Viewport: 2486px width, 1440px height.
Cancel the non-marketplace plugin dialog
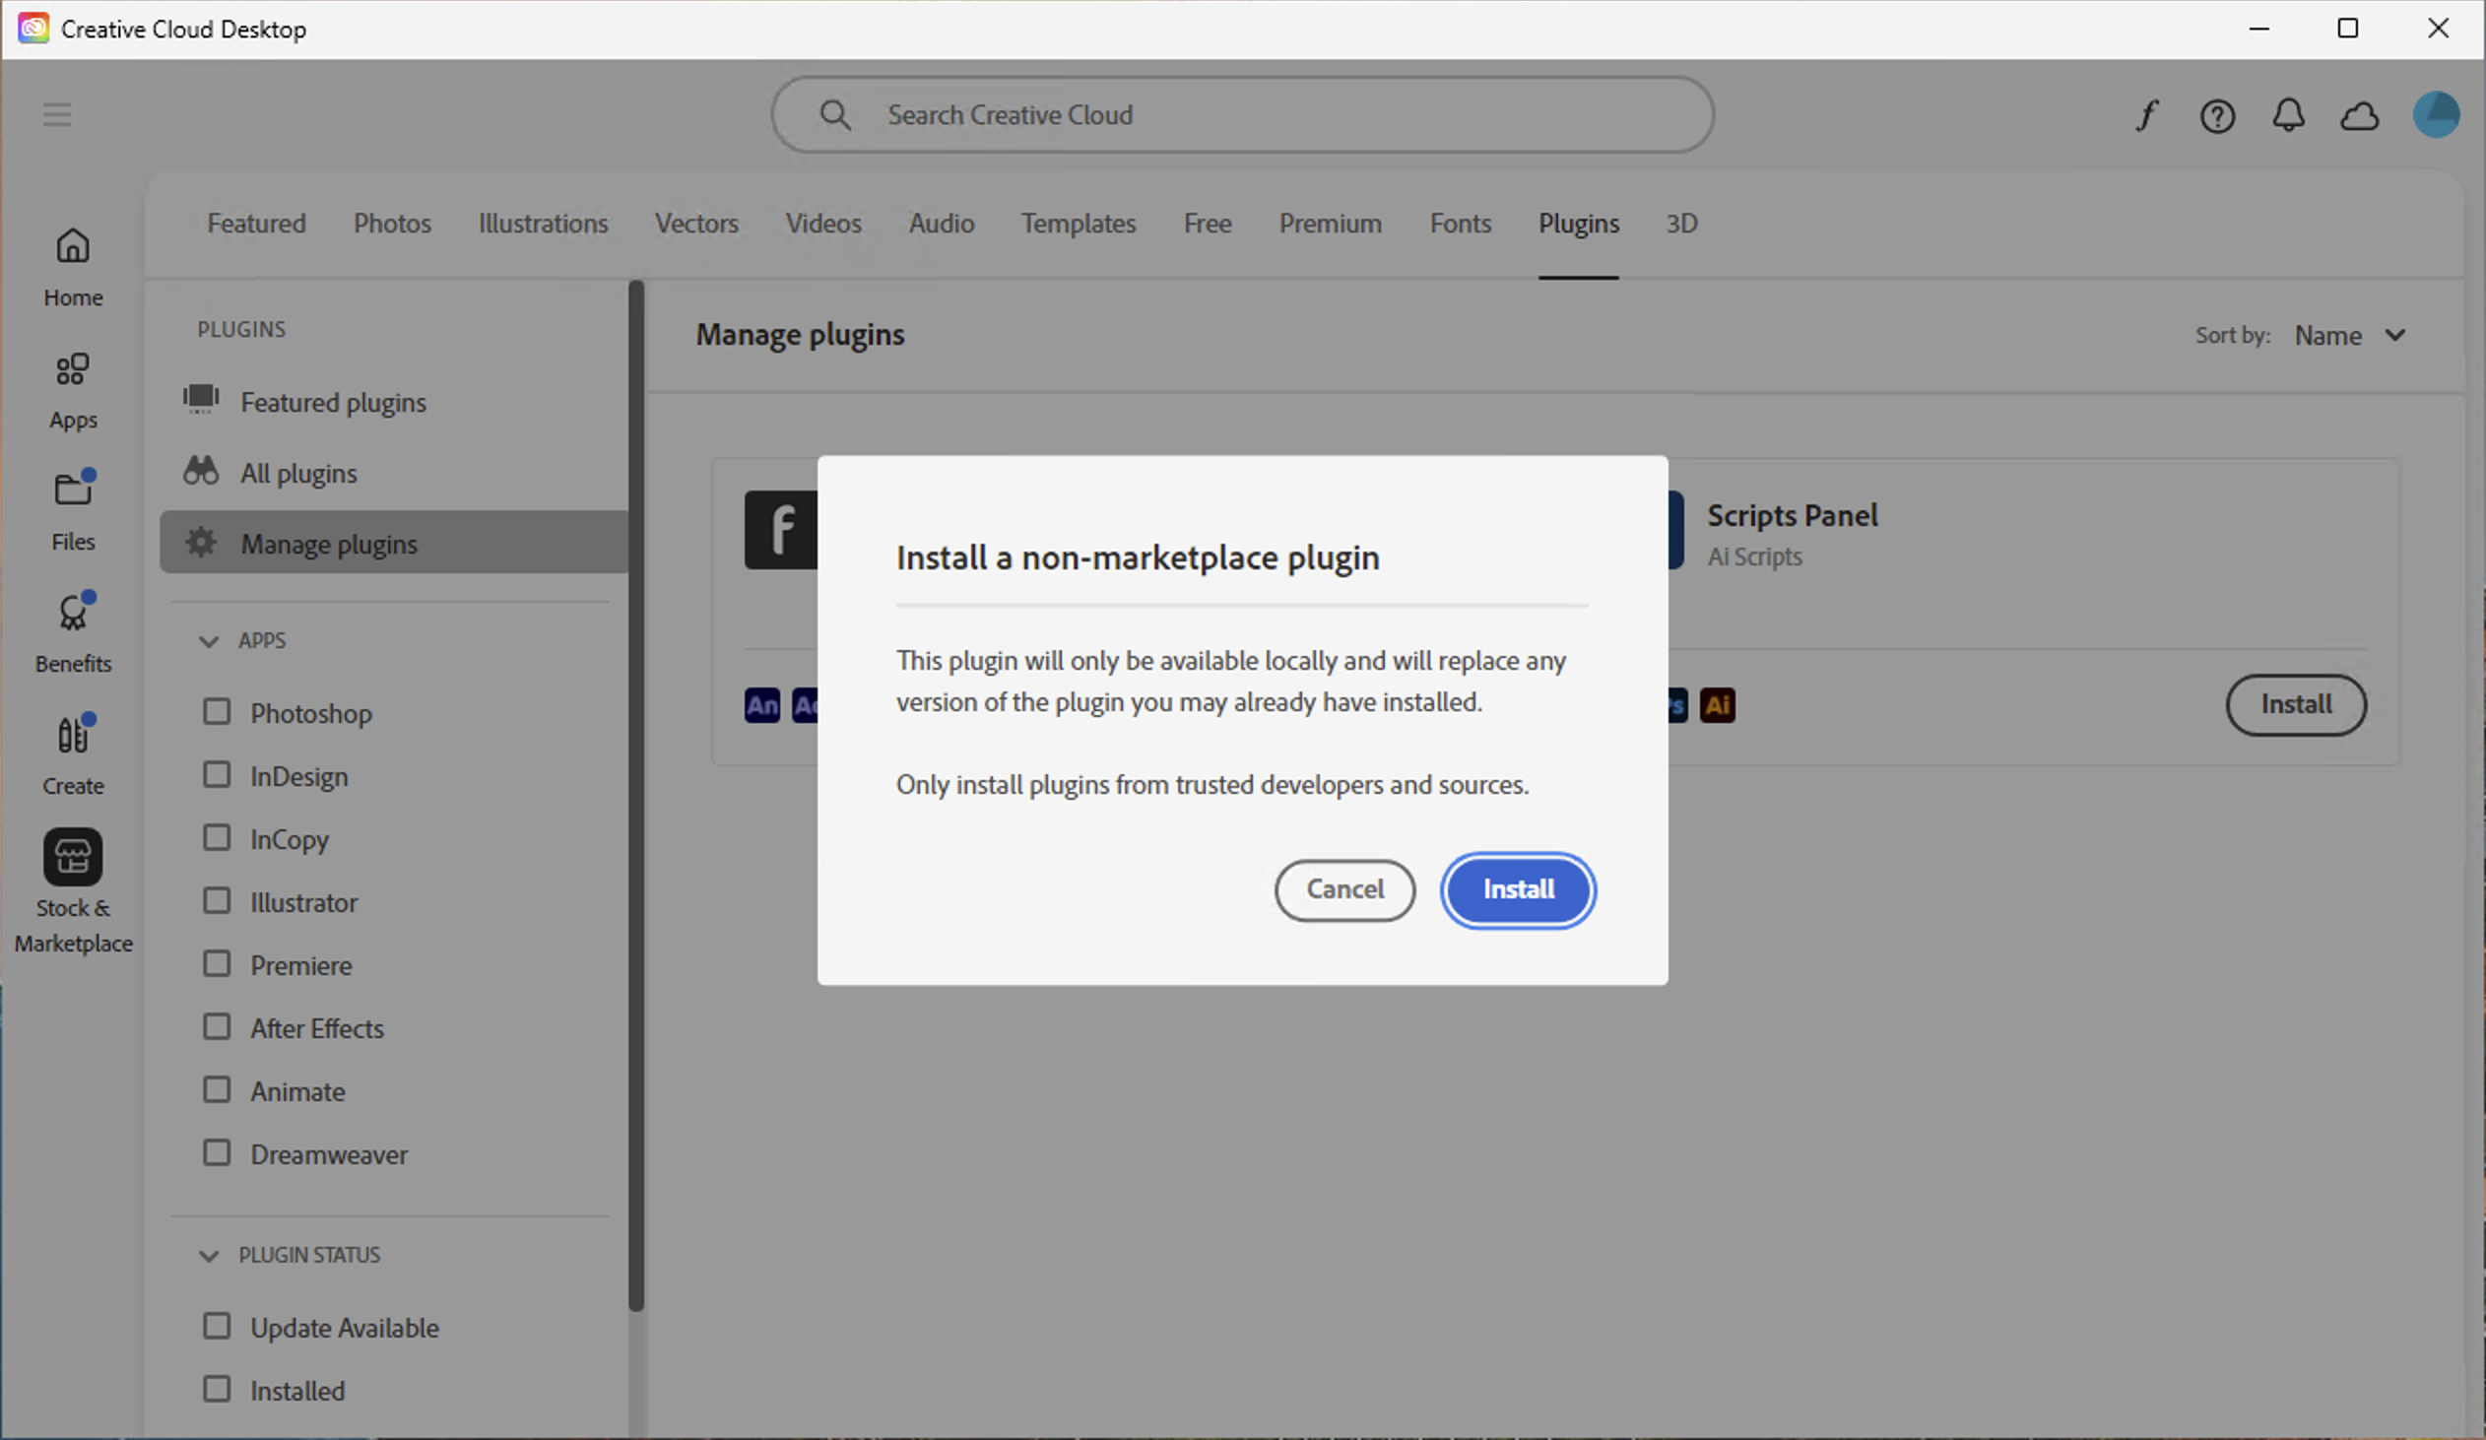[x=1344, y=889]
